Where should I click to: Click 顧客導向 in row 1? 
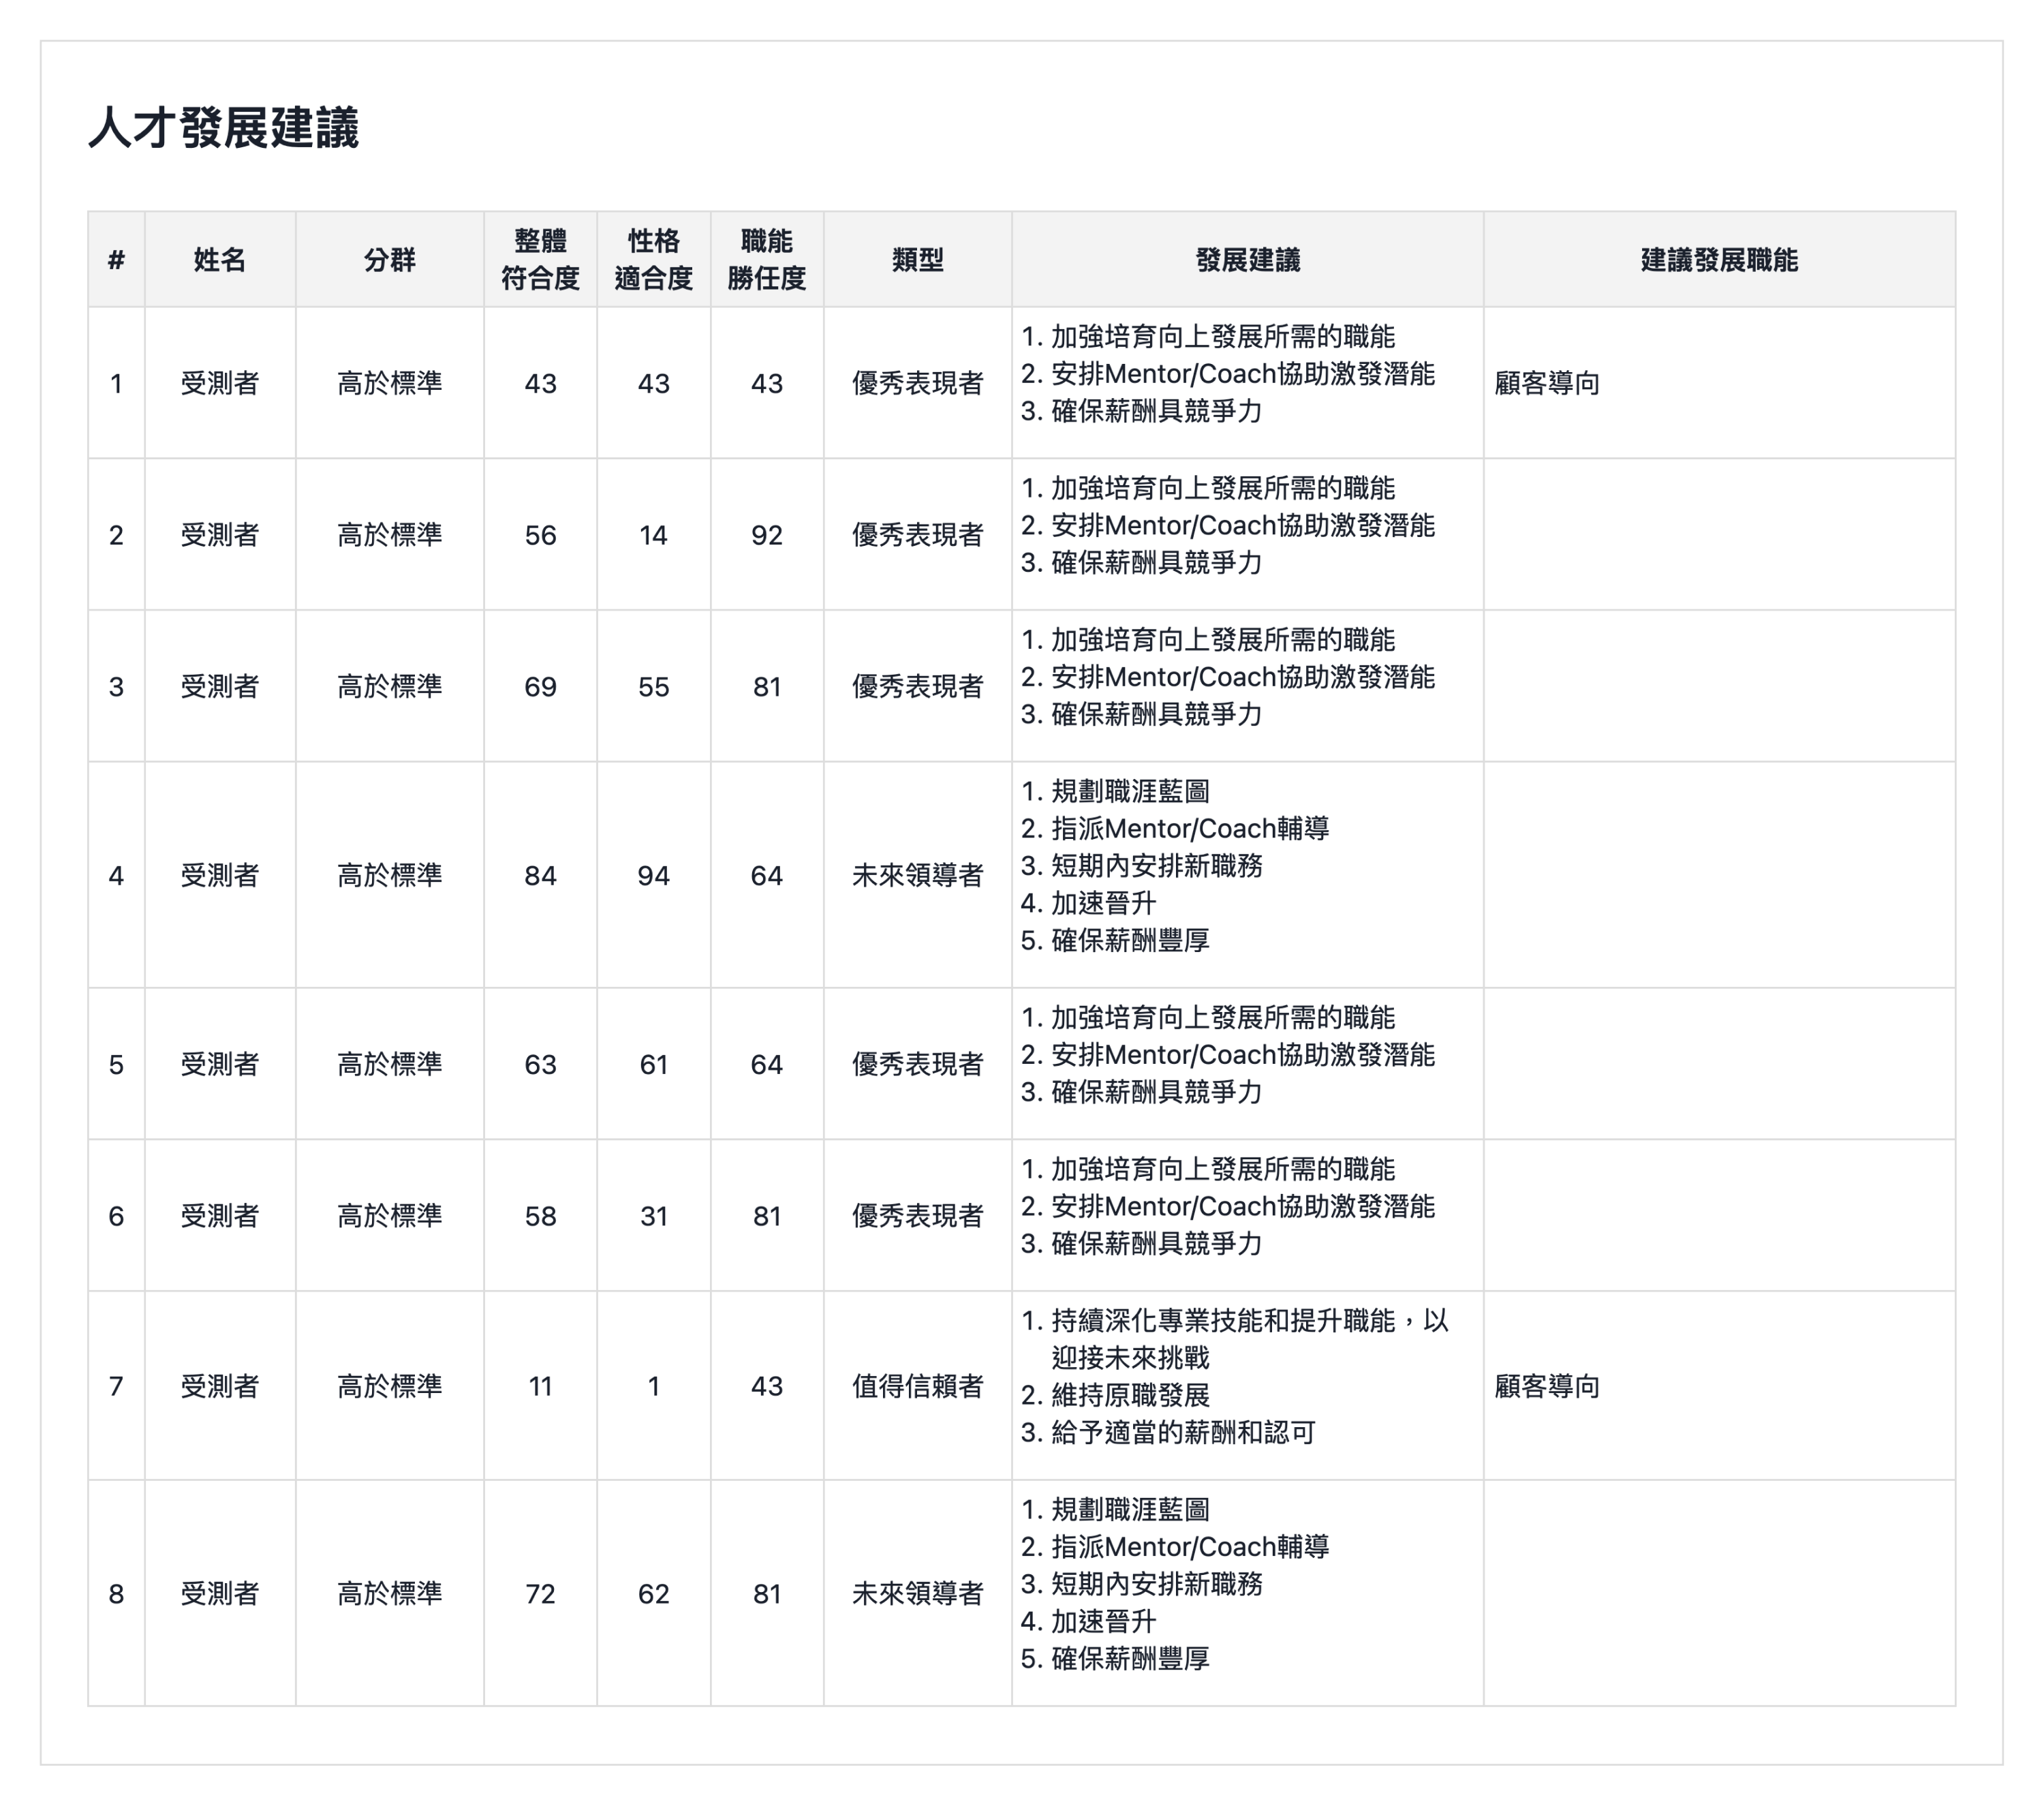[1545, 383]
